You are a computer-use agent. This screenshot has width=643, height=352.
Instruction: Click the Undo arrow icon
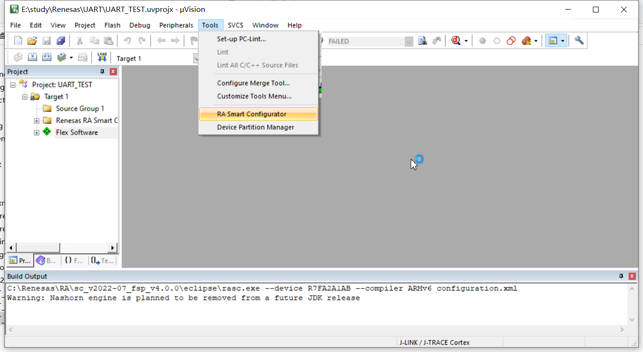[127, 41]
